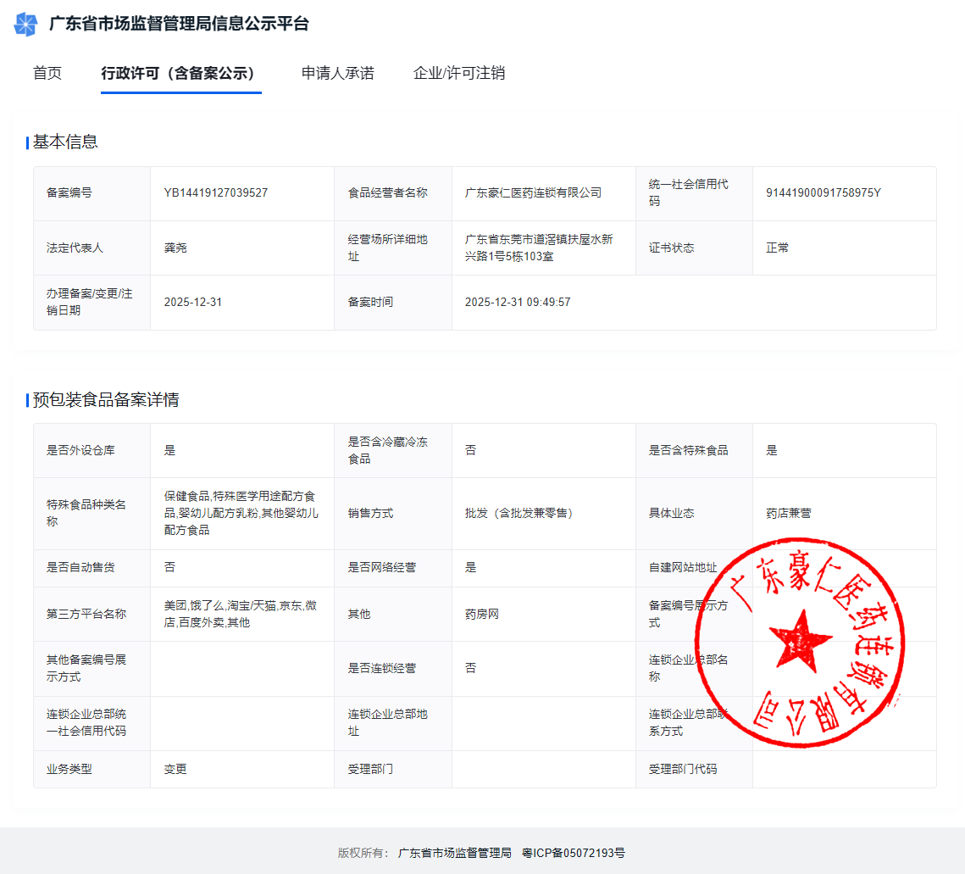The image size is (965, 874).
Task: Click the 连锁企业总部统一社会信用代码 label
Action: 86,722
